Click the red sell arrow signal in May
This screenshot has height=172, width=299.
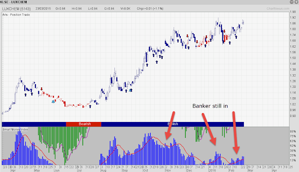[42, 89]
